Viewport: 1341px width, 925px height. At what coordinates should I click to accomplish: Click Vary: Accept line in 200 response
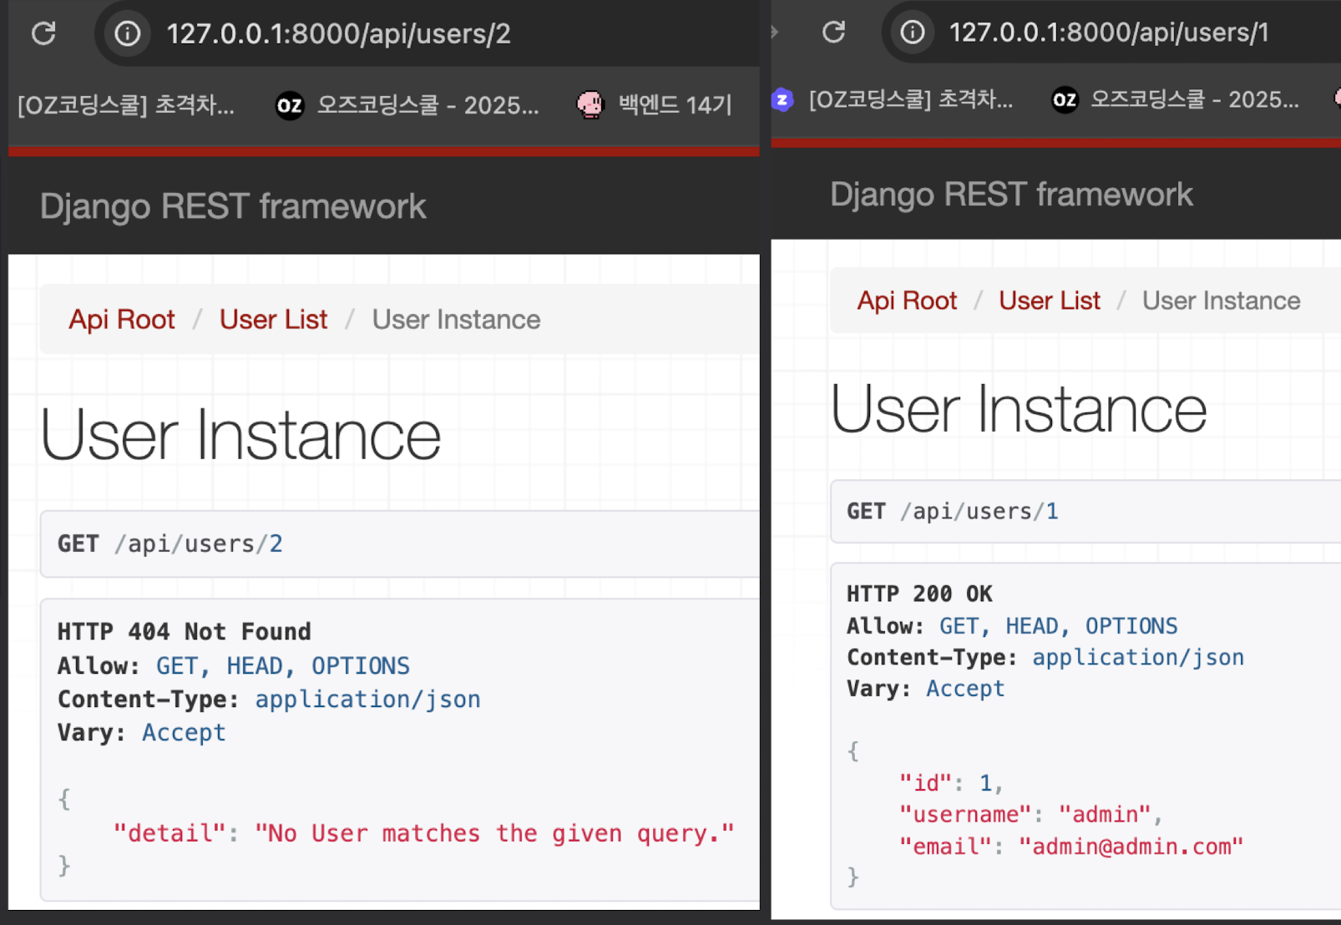(x=926, y=689)
